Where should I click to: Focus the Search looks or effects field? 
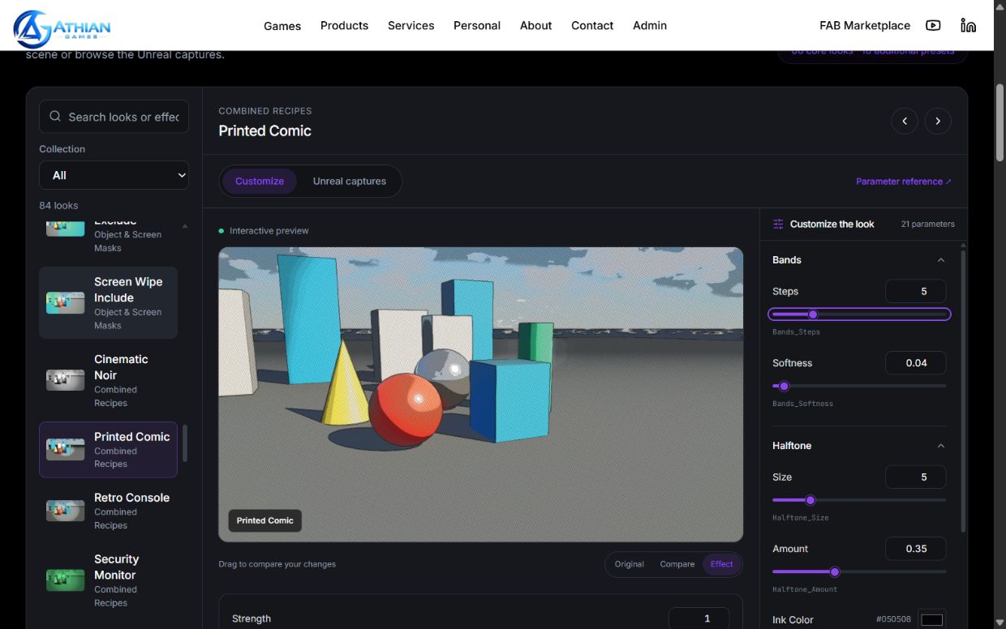pyautogui.click(x=114, y=117)
